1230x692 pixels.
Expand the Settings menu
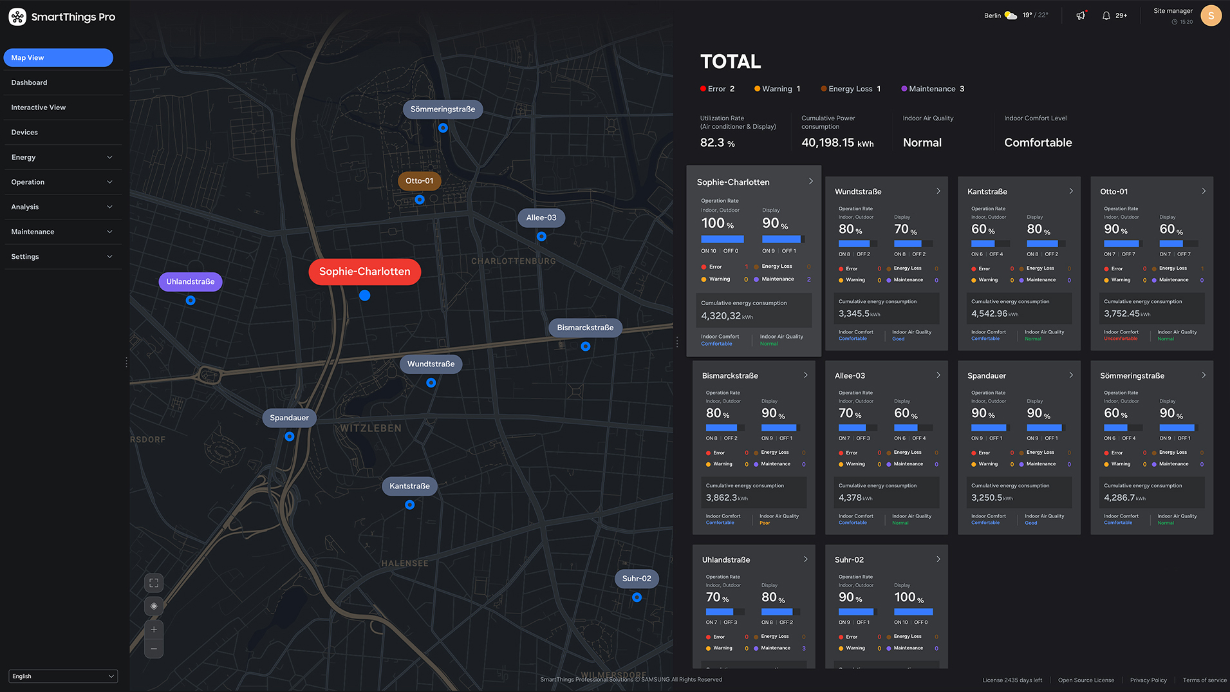pyautogui.click(x=62, y=257)
